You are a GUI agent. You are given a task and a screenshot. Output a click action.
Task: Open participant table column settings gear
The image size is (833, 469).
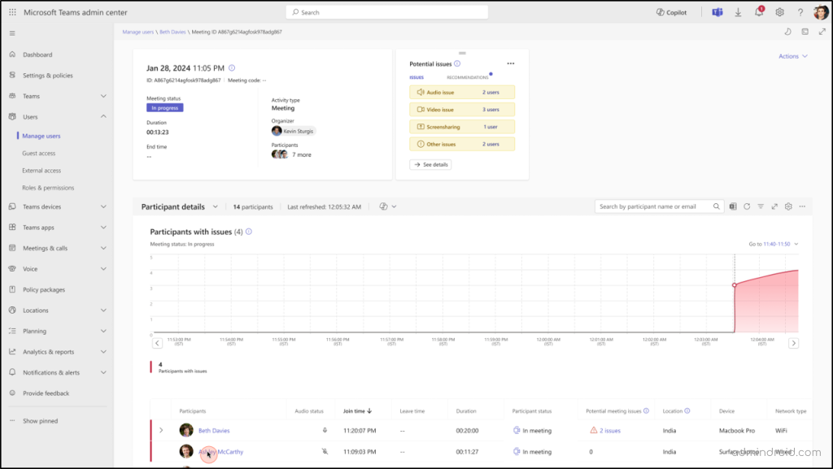click(x=788, y=206)
